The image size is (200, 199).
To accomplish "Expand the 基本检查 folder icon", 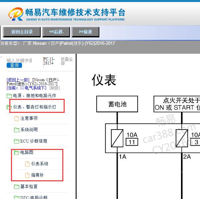I will click(17, 187).
